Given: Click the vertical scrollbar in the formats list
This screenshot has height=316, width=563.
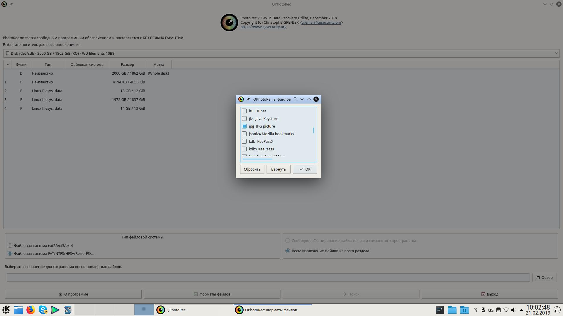Looking at the screenshot, I should click(x=313, y=130).
